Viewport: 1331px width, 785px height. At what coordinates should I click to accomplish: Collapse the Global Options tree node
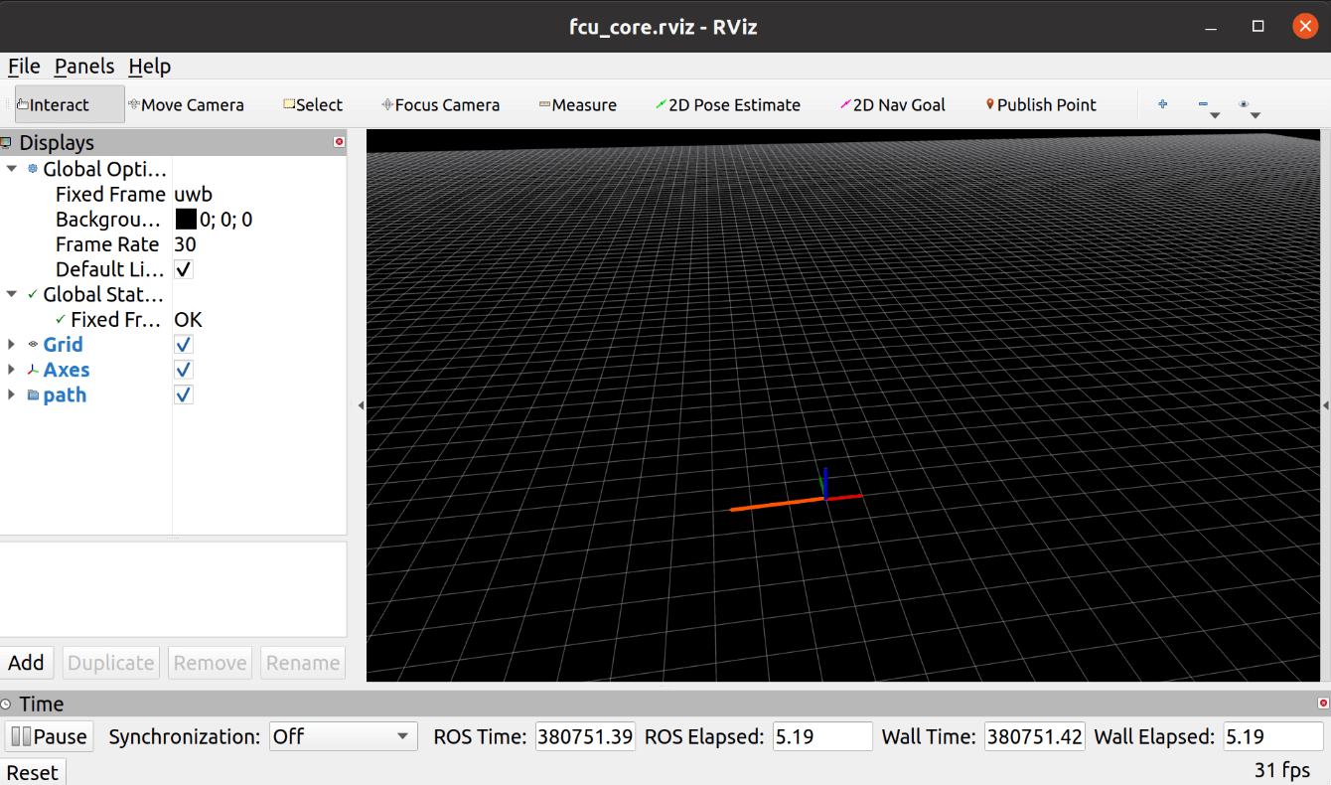[12, 169]
